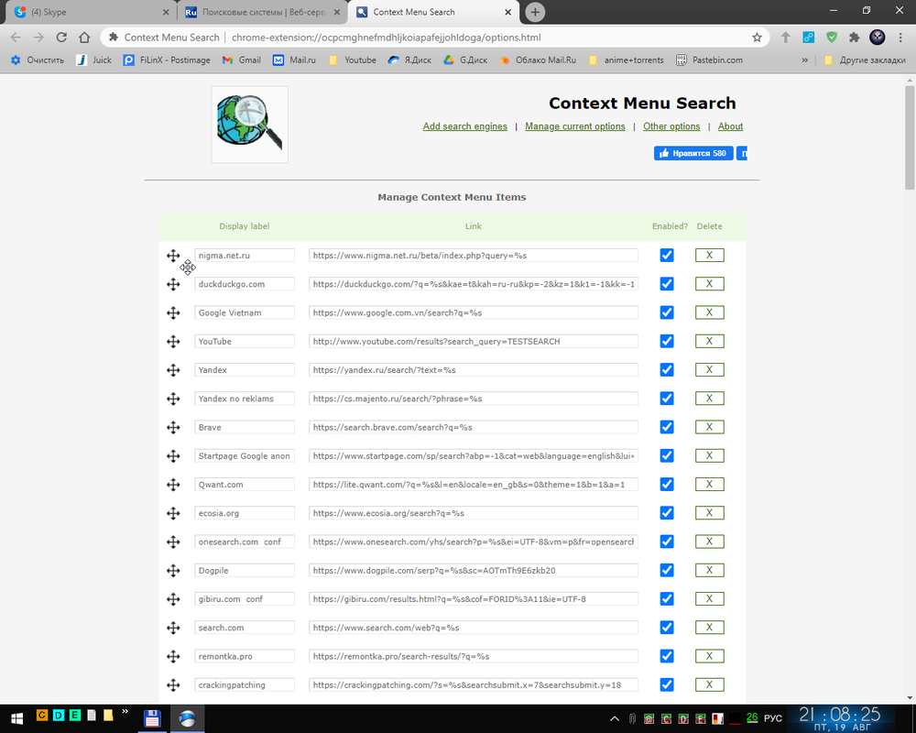Click the ecosia.org link URL field
This screenshot has width=916, height=733.
click(474, 513)
